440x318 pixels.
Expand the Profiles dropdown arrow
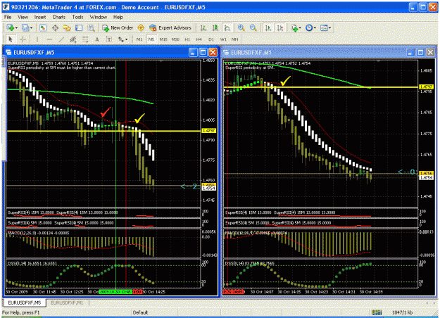(x=31, y=28)
